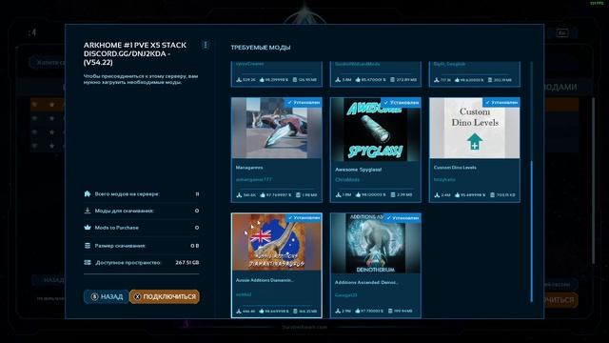
Task: Click the Установлен badge on Custom Dino Levels card
Action: coord(501,102)
